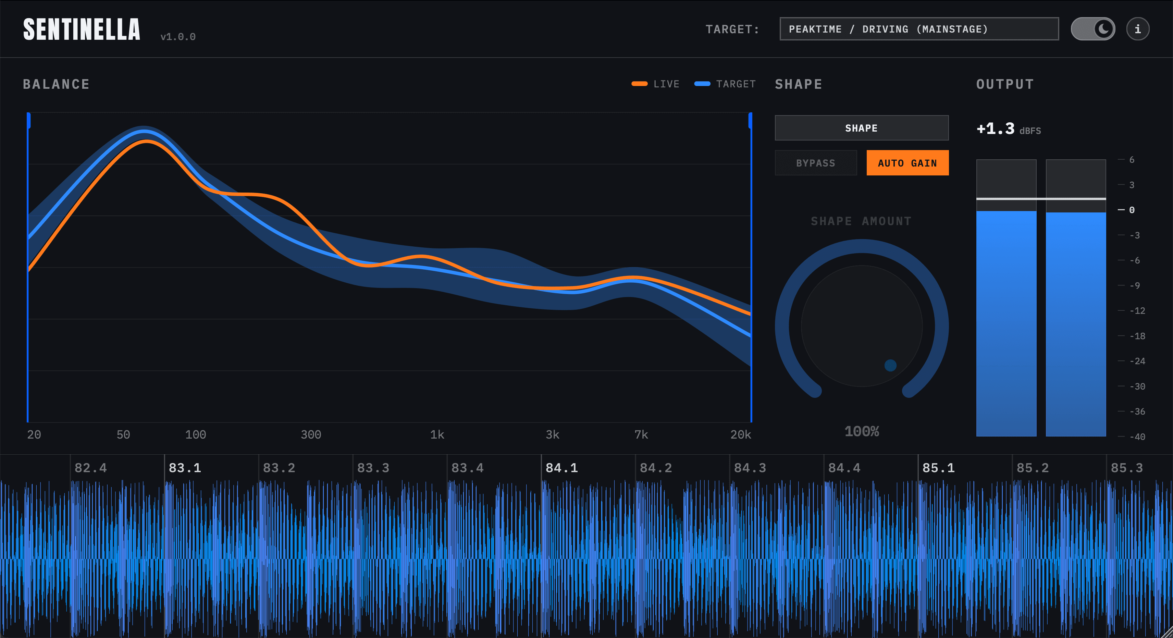This screenshot has height=638, width=1173.
Task: Click the -12 meter scale label
Action: [1137, 310]
